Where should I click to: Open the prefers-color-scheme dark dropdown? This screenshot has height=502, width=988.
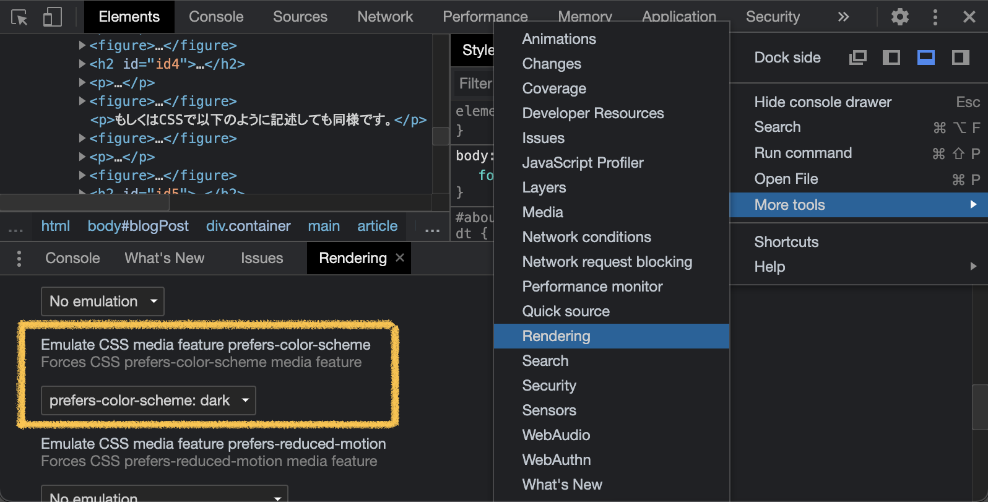149,400
